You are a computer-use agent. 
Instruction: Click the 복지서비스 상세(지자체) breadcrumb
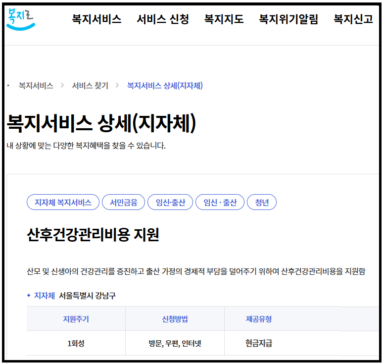pos(165,86)
